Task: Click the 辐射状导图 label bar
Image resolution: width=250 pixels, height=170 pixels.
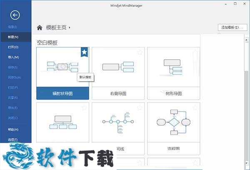Action: pos(62,94)
